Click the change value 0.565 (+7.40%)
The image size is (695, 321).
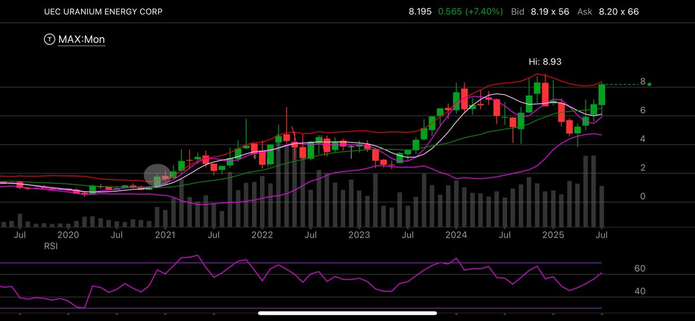coord(470,12)
